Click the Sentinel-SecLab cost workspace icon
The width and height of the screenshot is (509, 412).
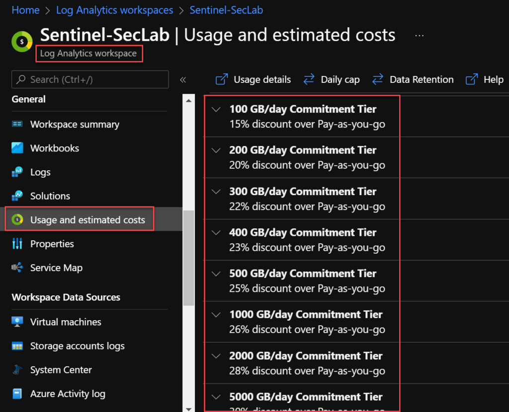coord(22,42)
